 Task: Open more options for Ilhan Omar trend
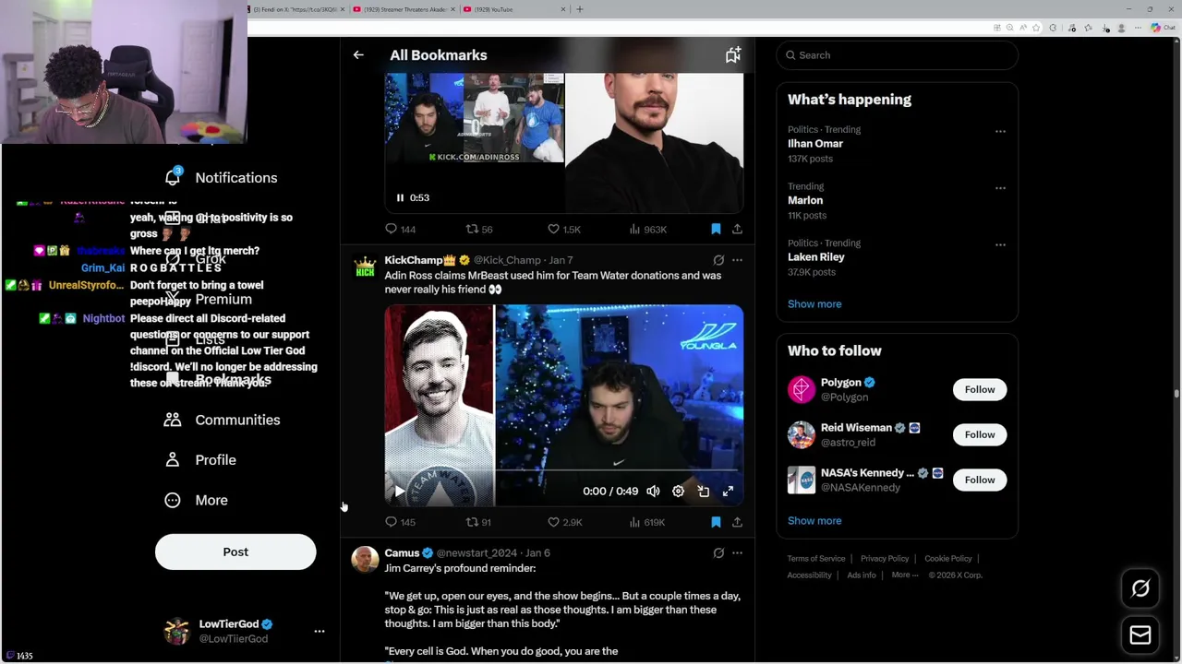coord(1000,131)
